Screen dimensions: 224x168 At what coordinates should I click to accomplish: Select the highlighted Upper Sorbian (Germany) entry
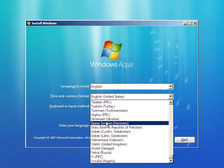130,123
